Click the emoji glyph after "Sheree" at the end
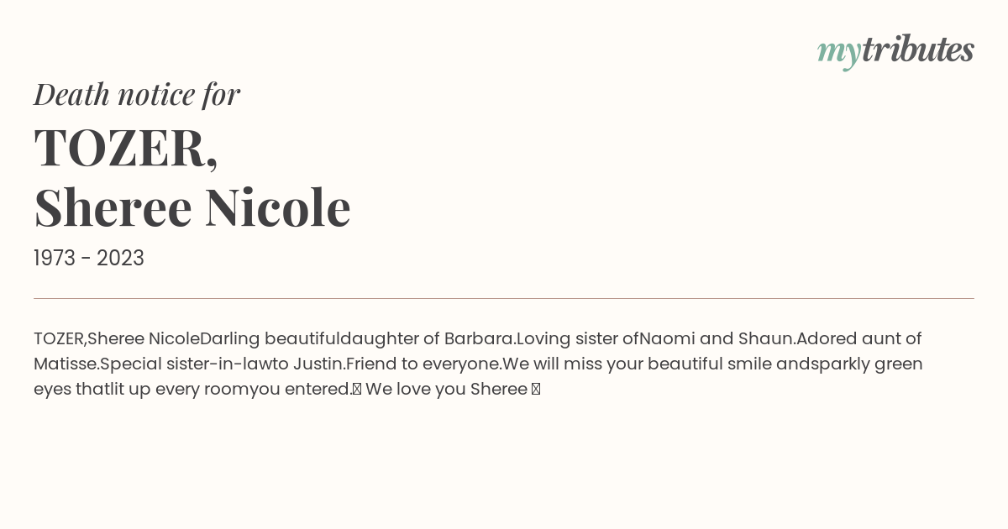Image resolution: width=1008 pixels, height=529 pixels. tap(536, 390)
